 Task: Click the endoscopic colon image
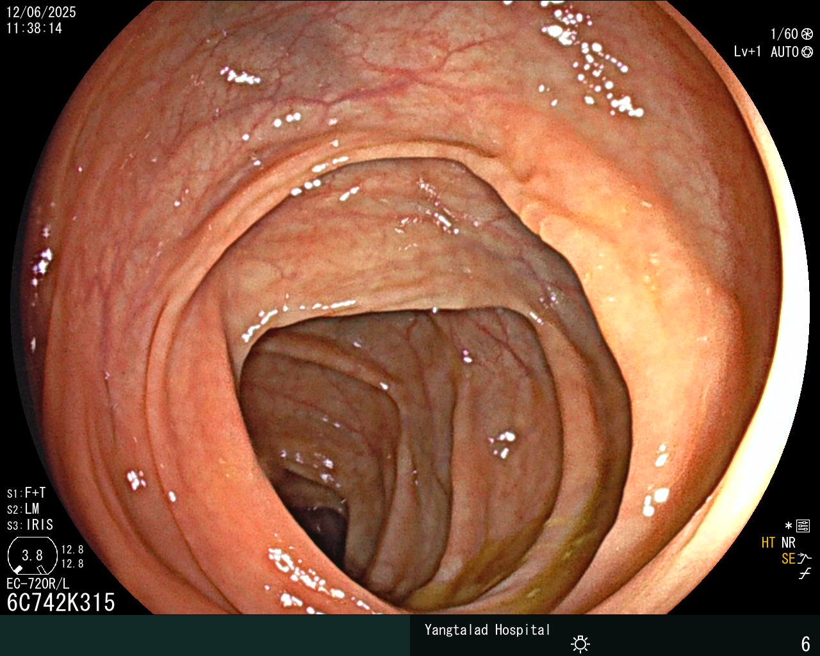410,307
